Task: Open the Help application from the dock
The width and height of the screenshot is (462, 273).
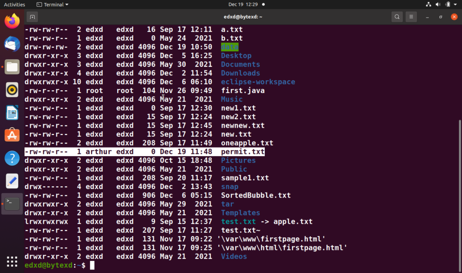Action: (12, 158)
